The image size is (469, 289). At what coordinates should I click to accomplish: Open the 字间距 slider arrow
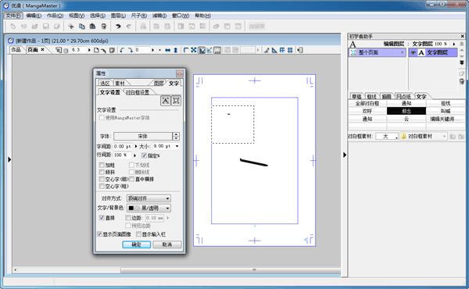tap(136, 146)
